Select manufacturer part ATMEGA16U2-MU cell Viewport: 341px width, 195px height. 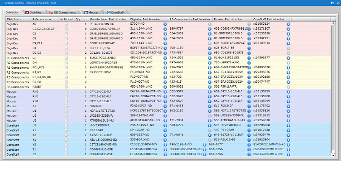(108, 121)
